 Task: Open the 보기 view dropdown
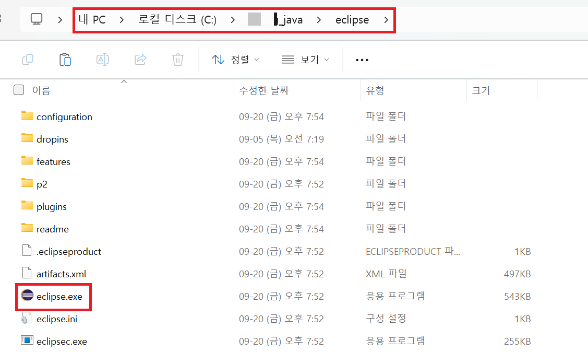[x=305, y=60]
